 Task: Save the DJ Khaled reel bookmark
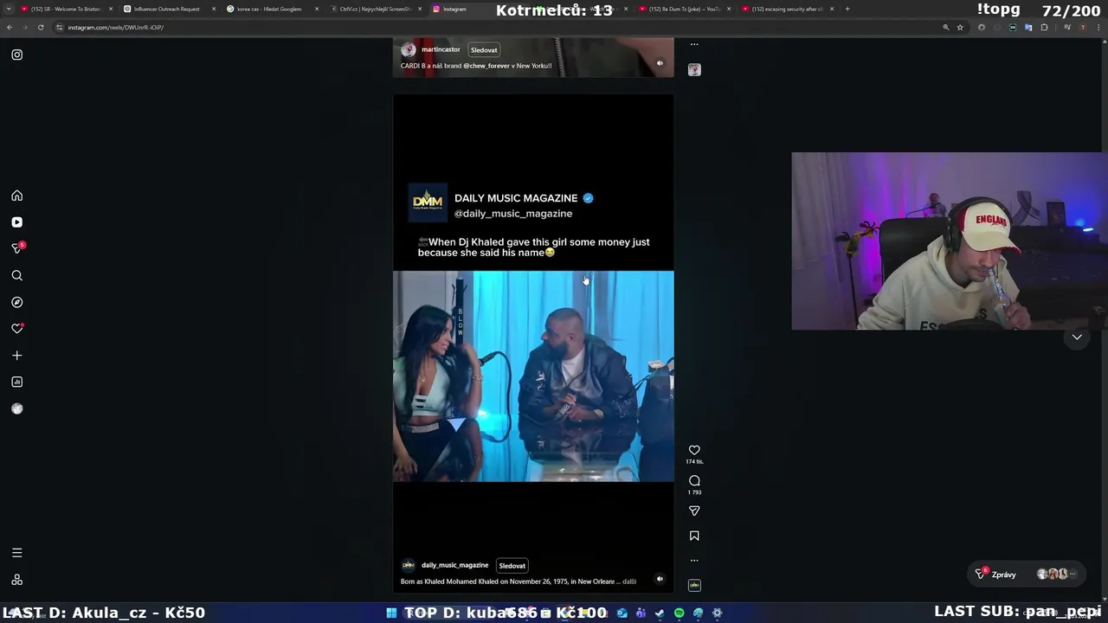[x=694, y=536]
